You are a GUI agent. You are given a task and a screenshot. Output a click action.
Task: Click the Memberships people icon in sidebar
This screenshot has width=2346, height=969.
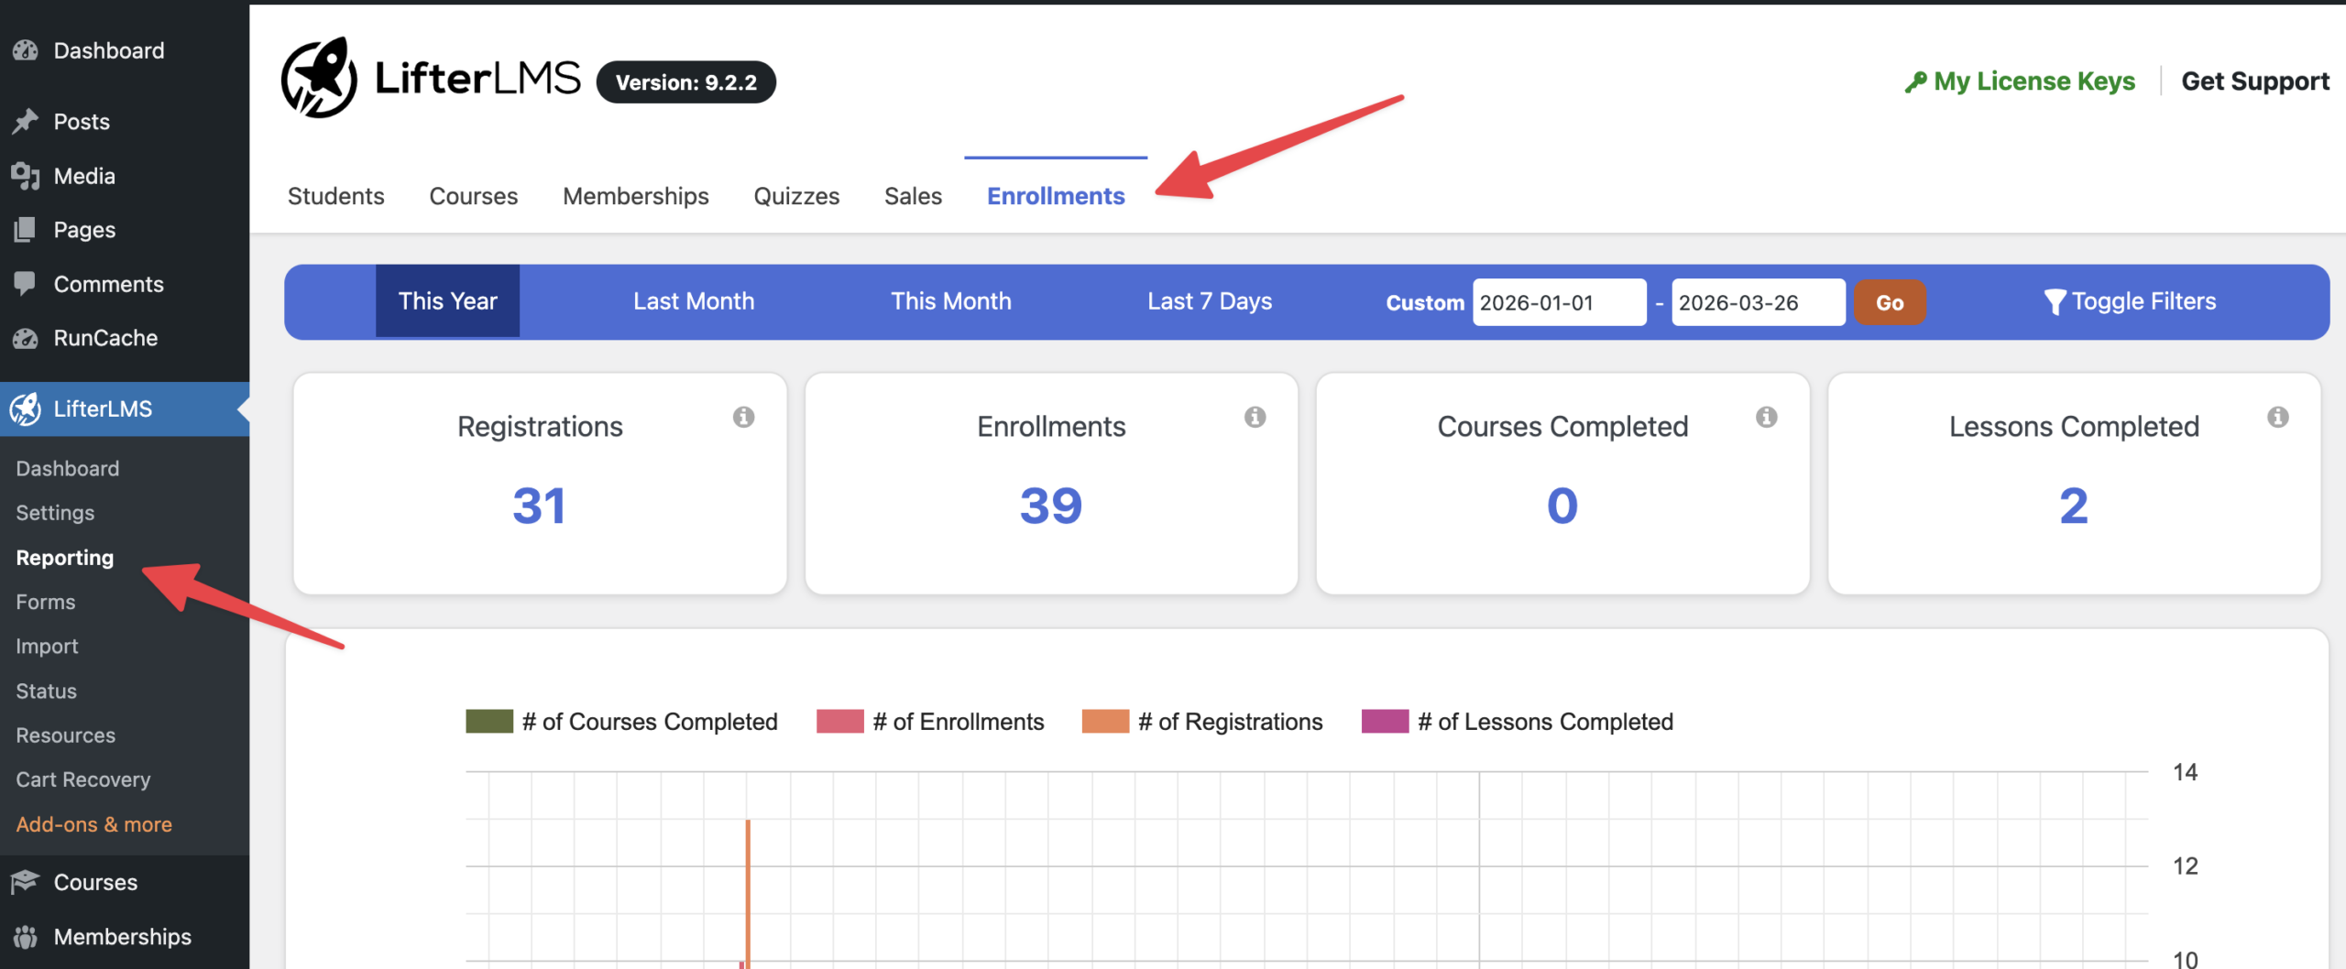27,936
